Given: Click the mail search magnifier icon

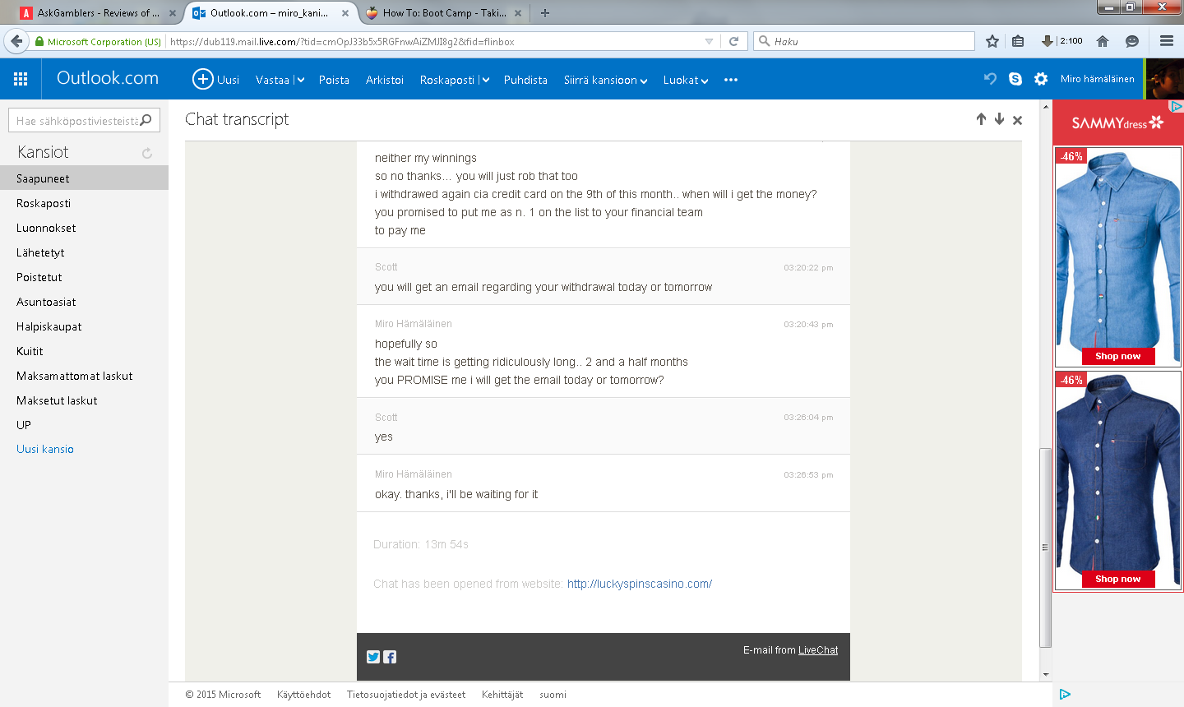Looking at the screenshot, I should [146, 120].
